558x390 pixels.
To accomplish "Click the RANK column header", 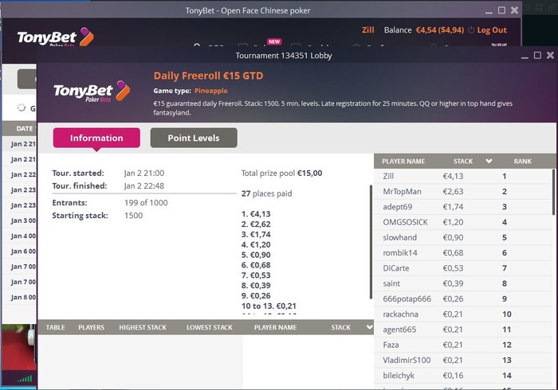I will [522, 161].
